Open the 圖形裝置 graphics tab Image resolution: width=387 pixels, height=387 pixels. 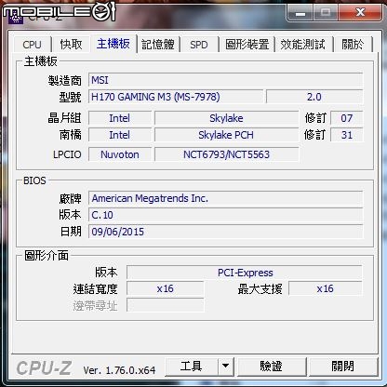(247, 45)
